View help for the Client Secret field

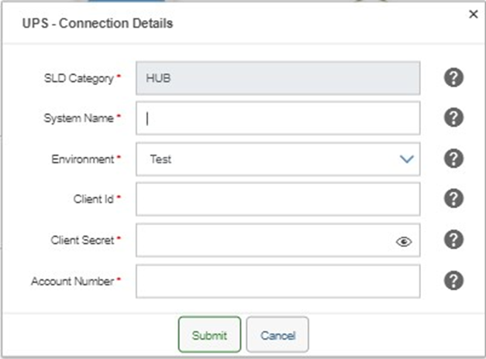click(x=453, y=240)
